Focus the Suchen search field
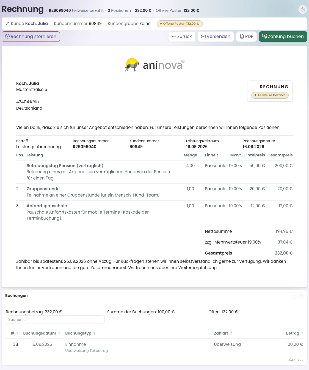This screenshot has height=370, width=309. (x=55, y=319)
